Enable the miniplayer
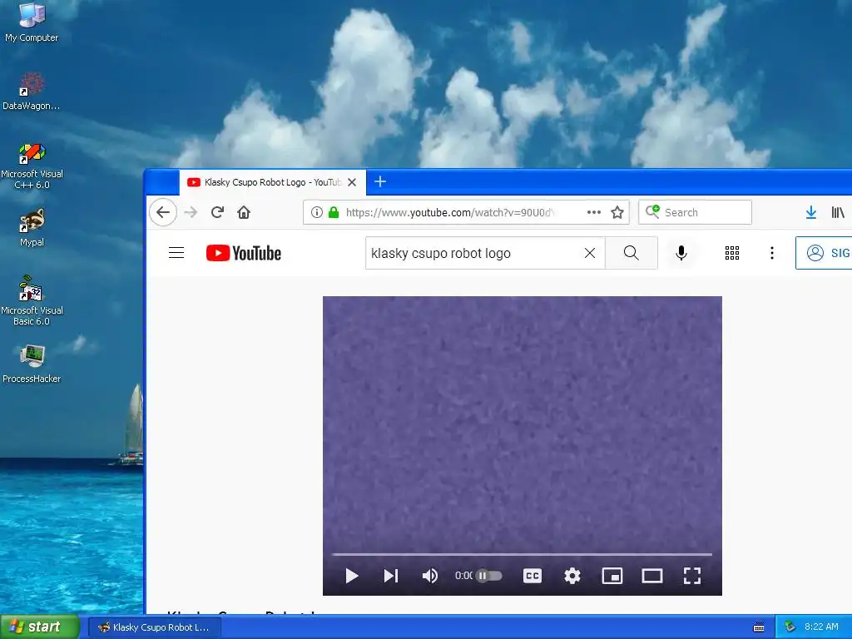The height and width of the screenshot is (639, 852). point(612,576)
